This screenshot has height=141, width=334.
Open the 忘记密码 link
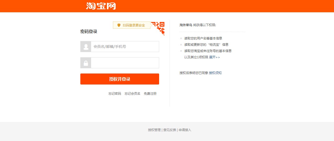(x=115, y=94)
